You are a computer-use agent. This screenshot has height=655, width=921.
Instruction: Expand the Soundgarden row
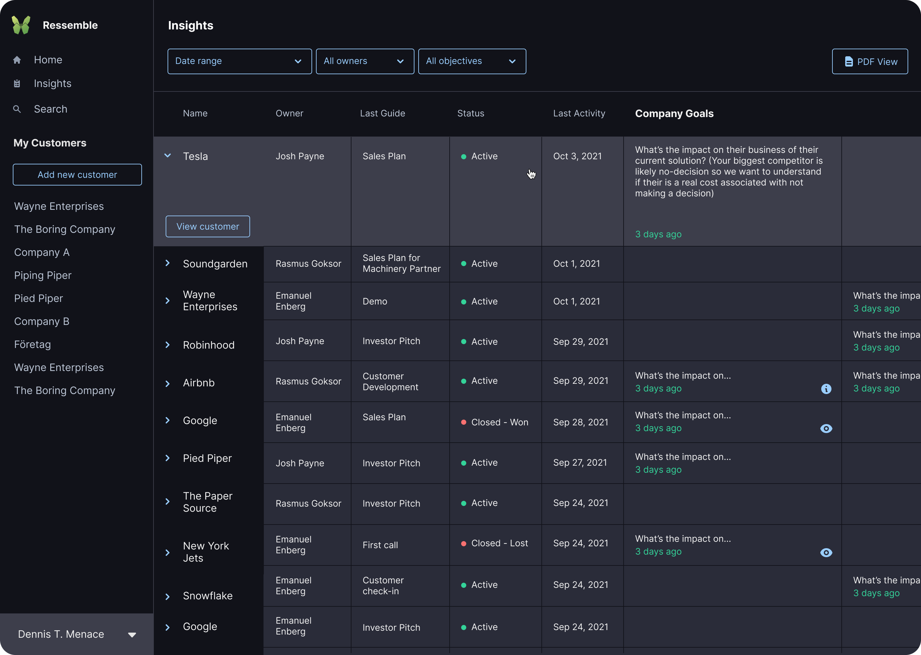pyautogui.click(x=168, y=263)
